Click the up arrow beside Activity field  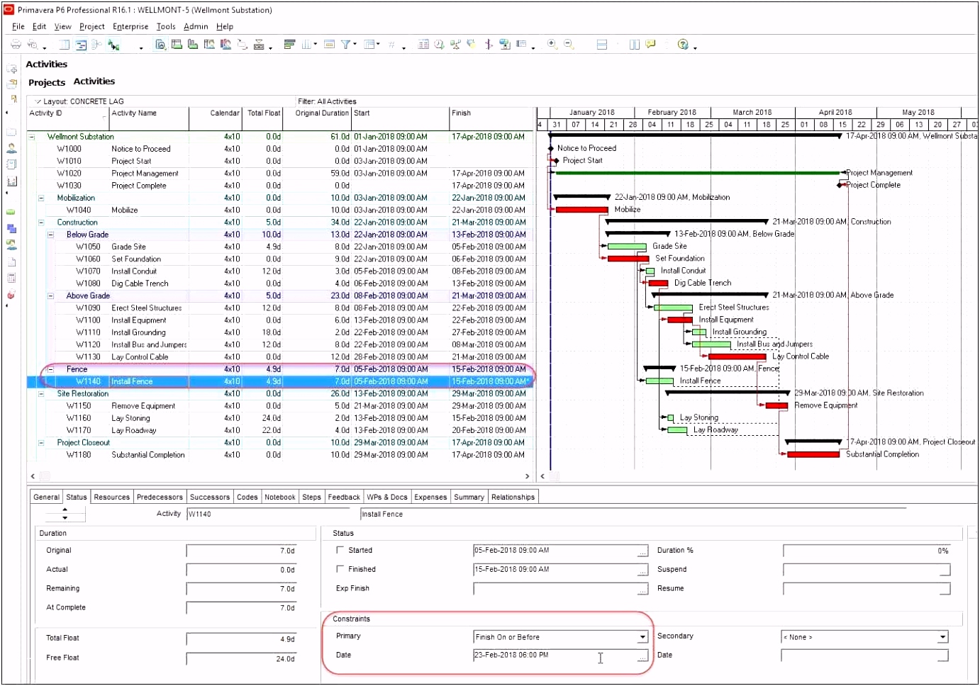pos(65,510)
